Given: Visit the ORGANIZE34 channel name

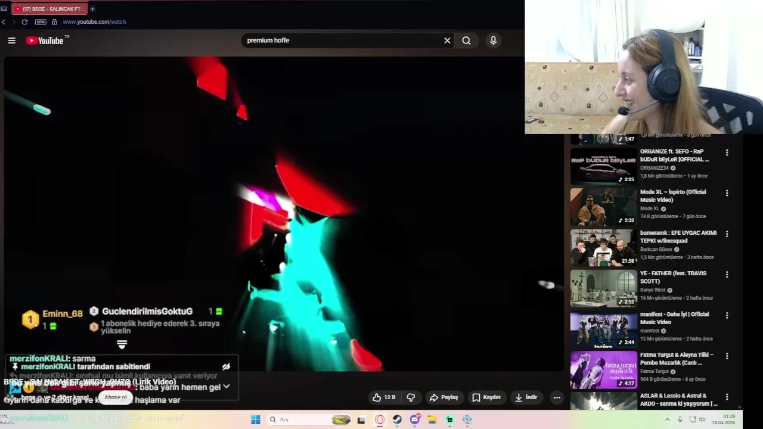Looking at the screenshot, I should [655, 168].
